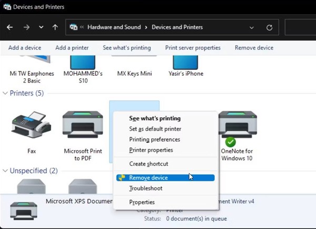Click 'Microsoft XPS Documen' name in details pane
316x229 pixels.
[x=80, y=201]
